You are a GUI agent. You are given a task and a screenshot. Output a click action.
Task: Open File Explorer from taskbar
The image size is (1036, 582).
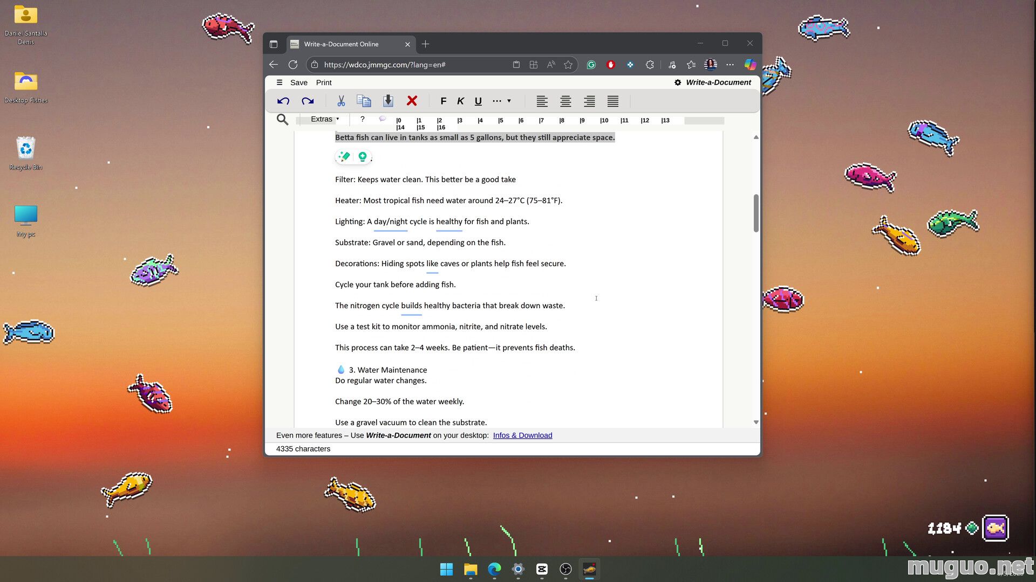[x=471, y=569]
